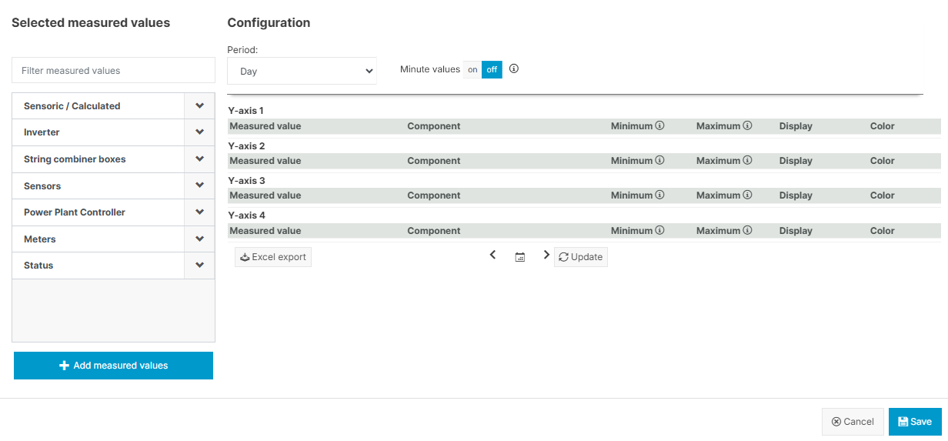
Task: Open the Power Plant Controller group
Action: coord(199,212)
